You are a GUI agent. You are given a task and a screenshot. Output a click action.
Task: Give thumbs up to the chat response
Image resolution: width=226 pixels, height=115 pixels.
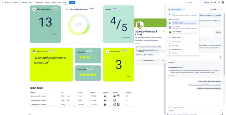point(169,76)
